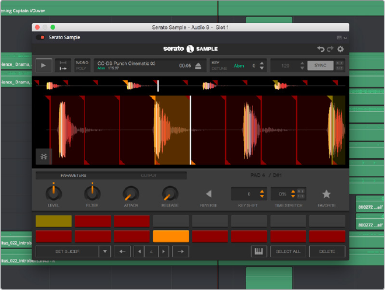The height and width of the screenshot is (290, 385).
Task: Shift pads right with right arrow button
Action: (x=181, y=251)
